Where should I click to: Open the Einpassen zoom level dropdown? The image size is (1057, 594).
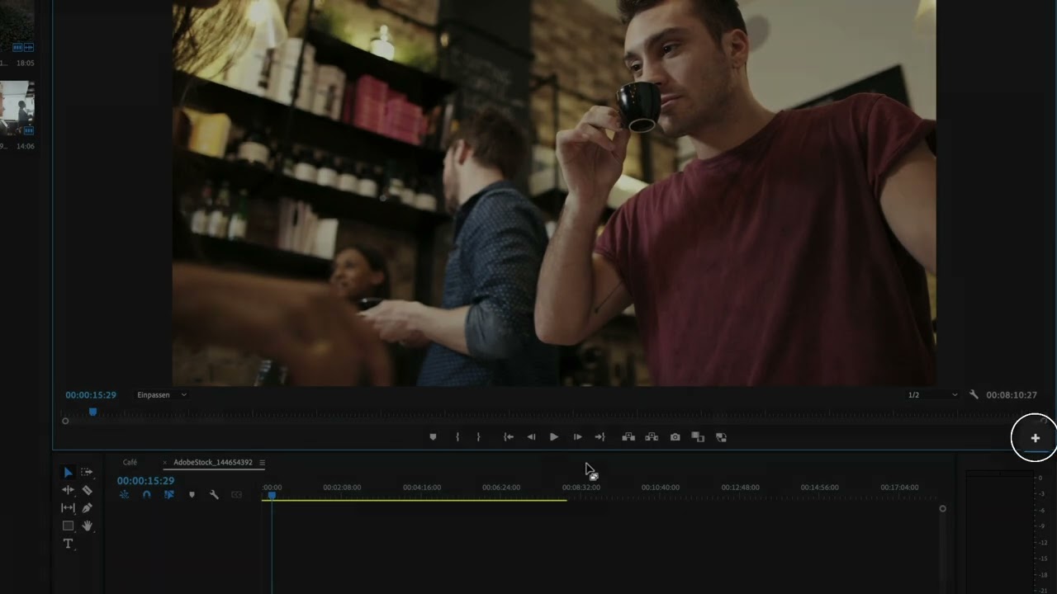click(161, 395)
